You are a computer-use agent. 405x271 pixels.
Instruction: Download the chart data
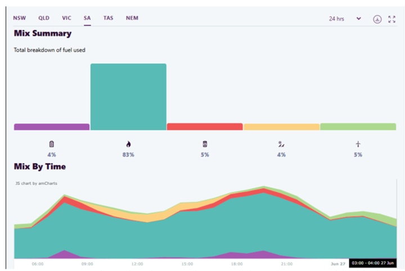point(377,19)
